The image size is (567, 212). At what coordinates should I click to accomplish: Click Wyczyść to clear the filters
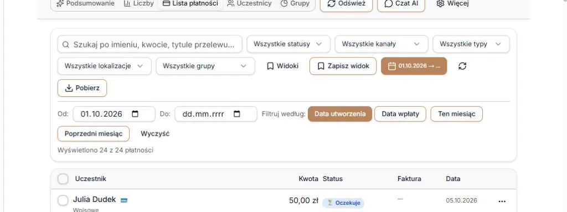155,133
